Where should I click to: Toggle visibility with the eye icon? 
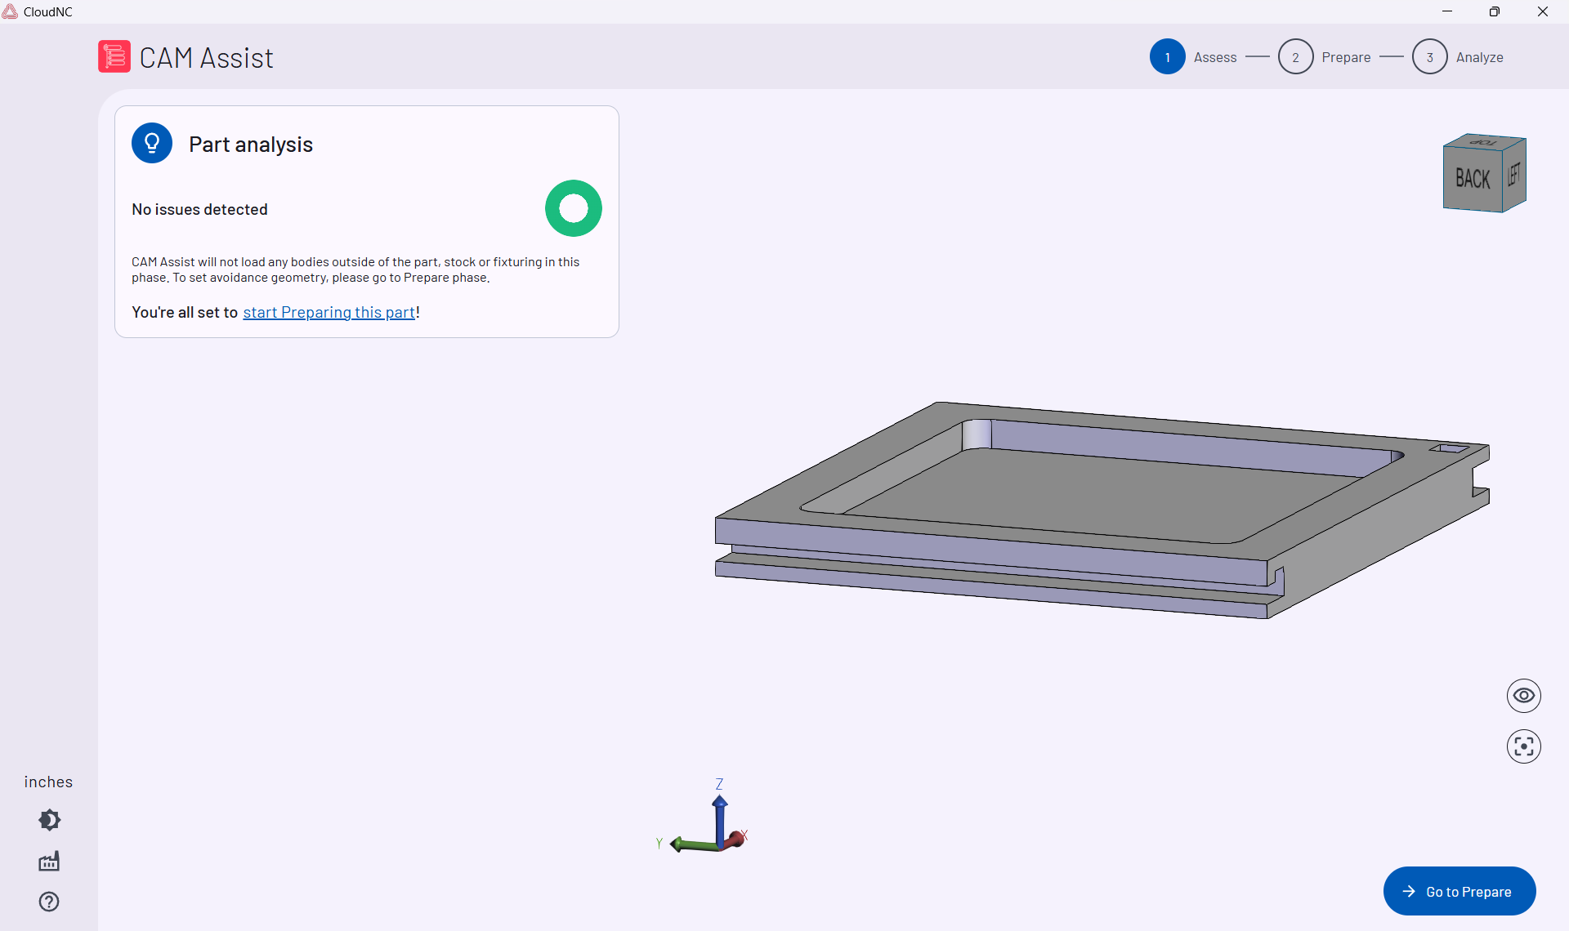point(1524,696)
